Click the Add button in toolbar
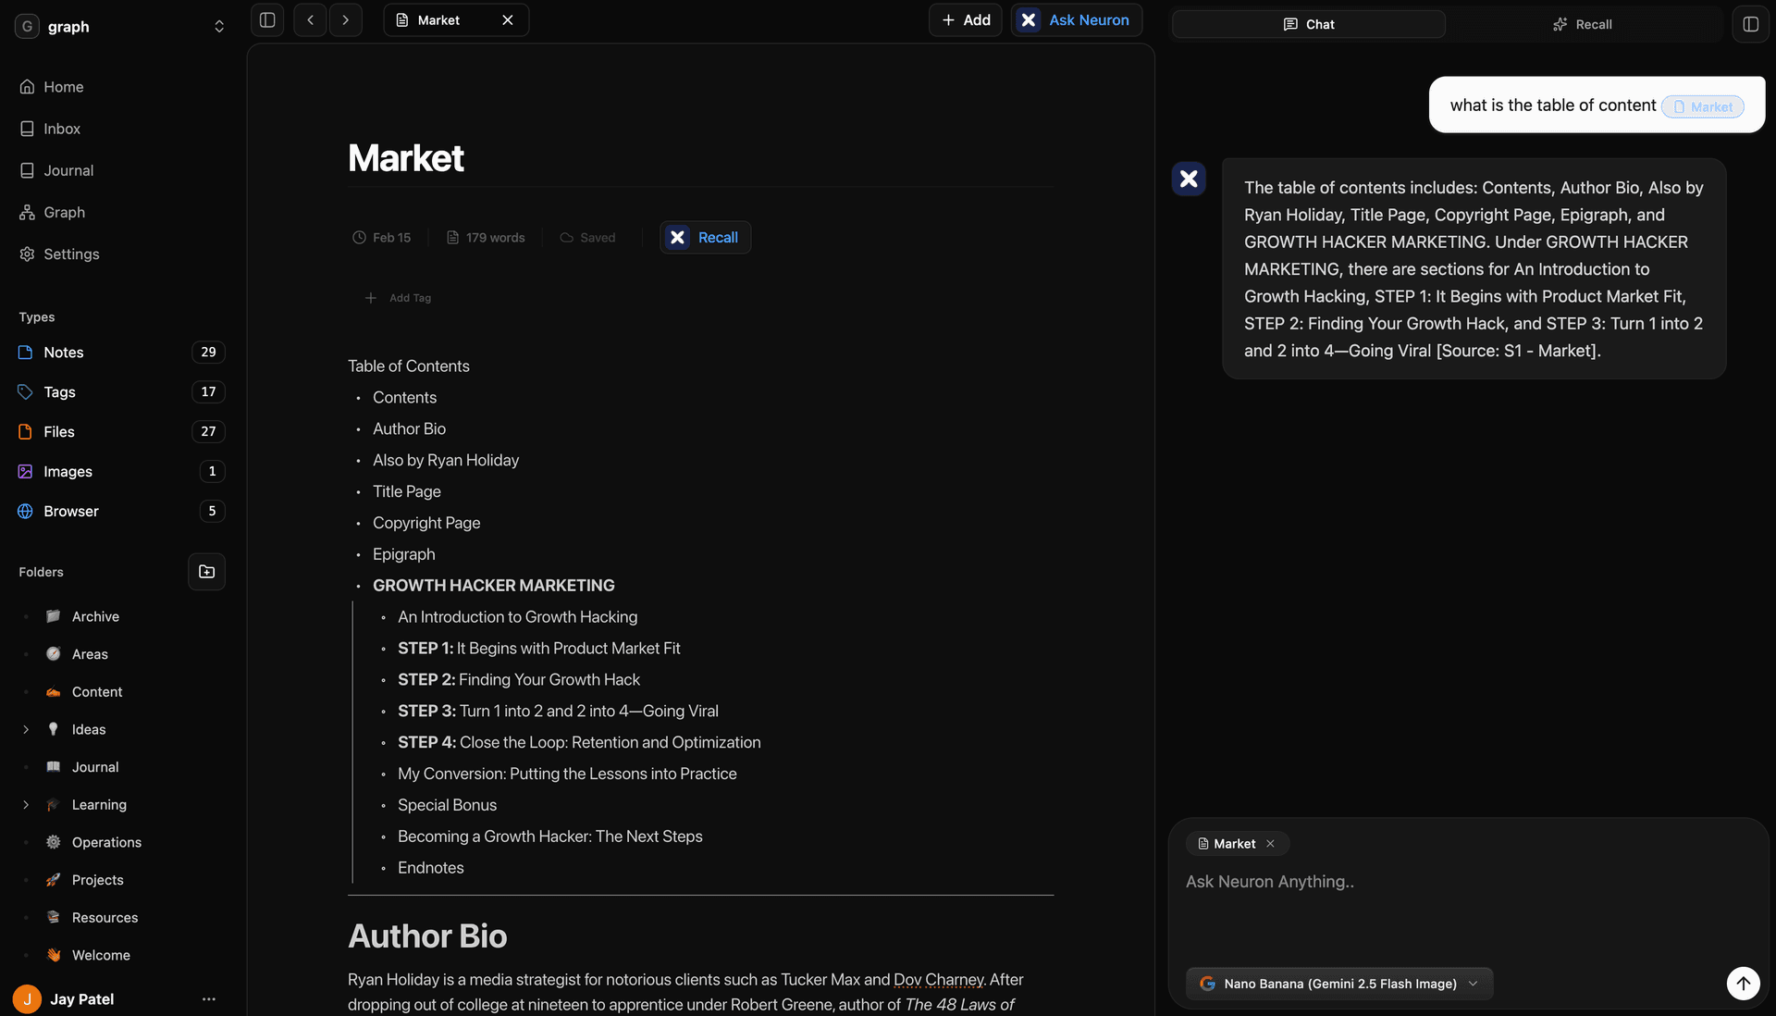 pyautogui.click(x=966, y=19)
